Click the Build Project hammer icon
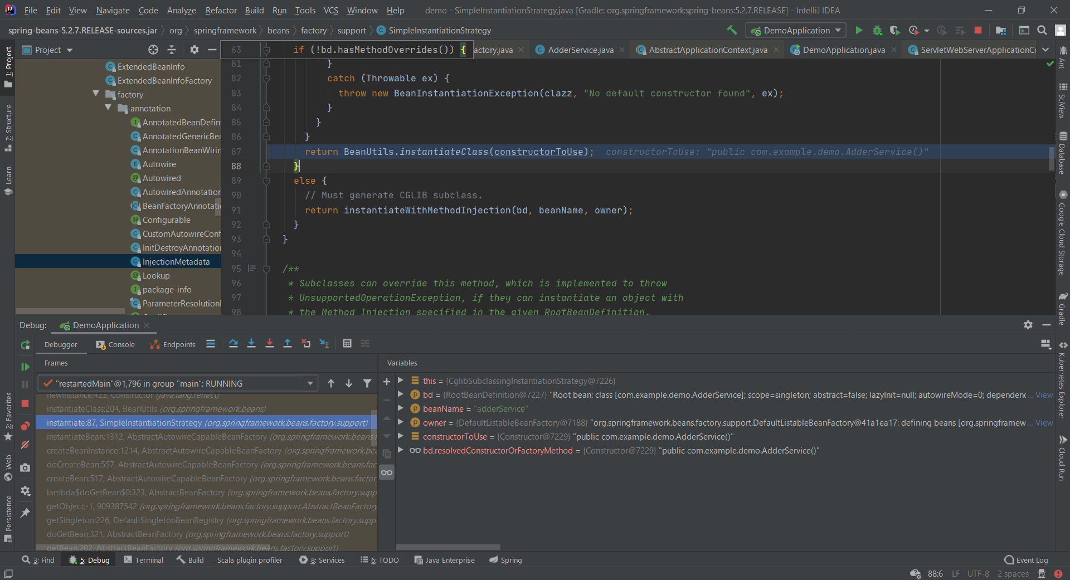 click(x=732, y=30)
